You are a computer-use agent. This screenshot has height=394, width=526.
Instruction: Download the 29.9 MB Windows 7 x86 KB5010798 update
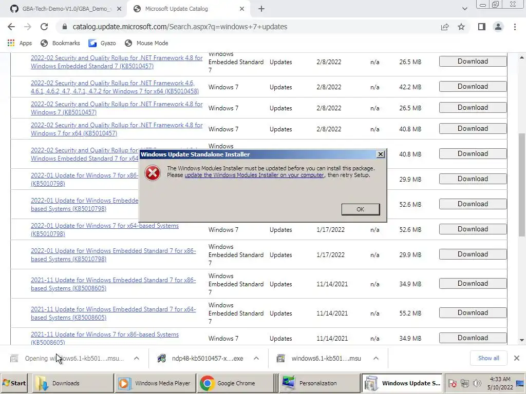(x=473, y=179)
